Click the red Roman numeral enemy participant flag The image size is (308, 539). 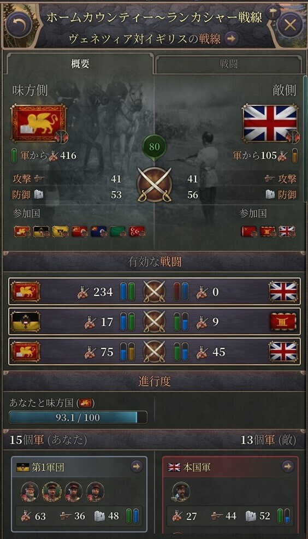click(x=268, y=232)
